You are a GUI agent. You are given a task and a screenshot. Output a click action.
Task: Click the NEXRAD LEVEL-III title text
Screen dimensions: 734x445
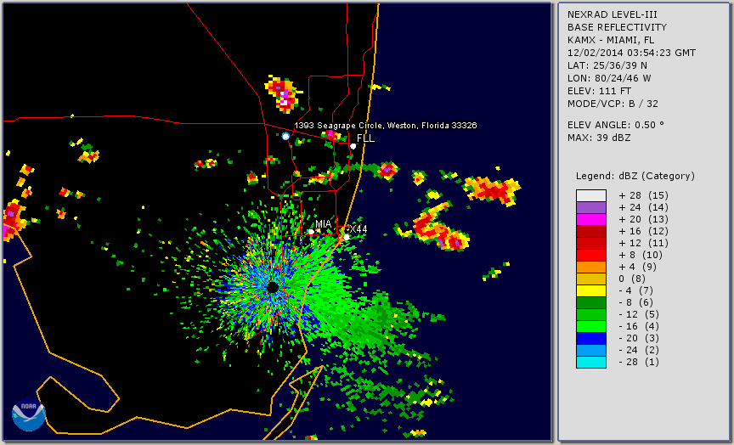click(x=612, y=14)
